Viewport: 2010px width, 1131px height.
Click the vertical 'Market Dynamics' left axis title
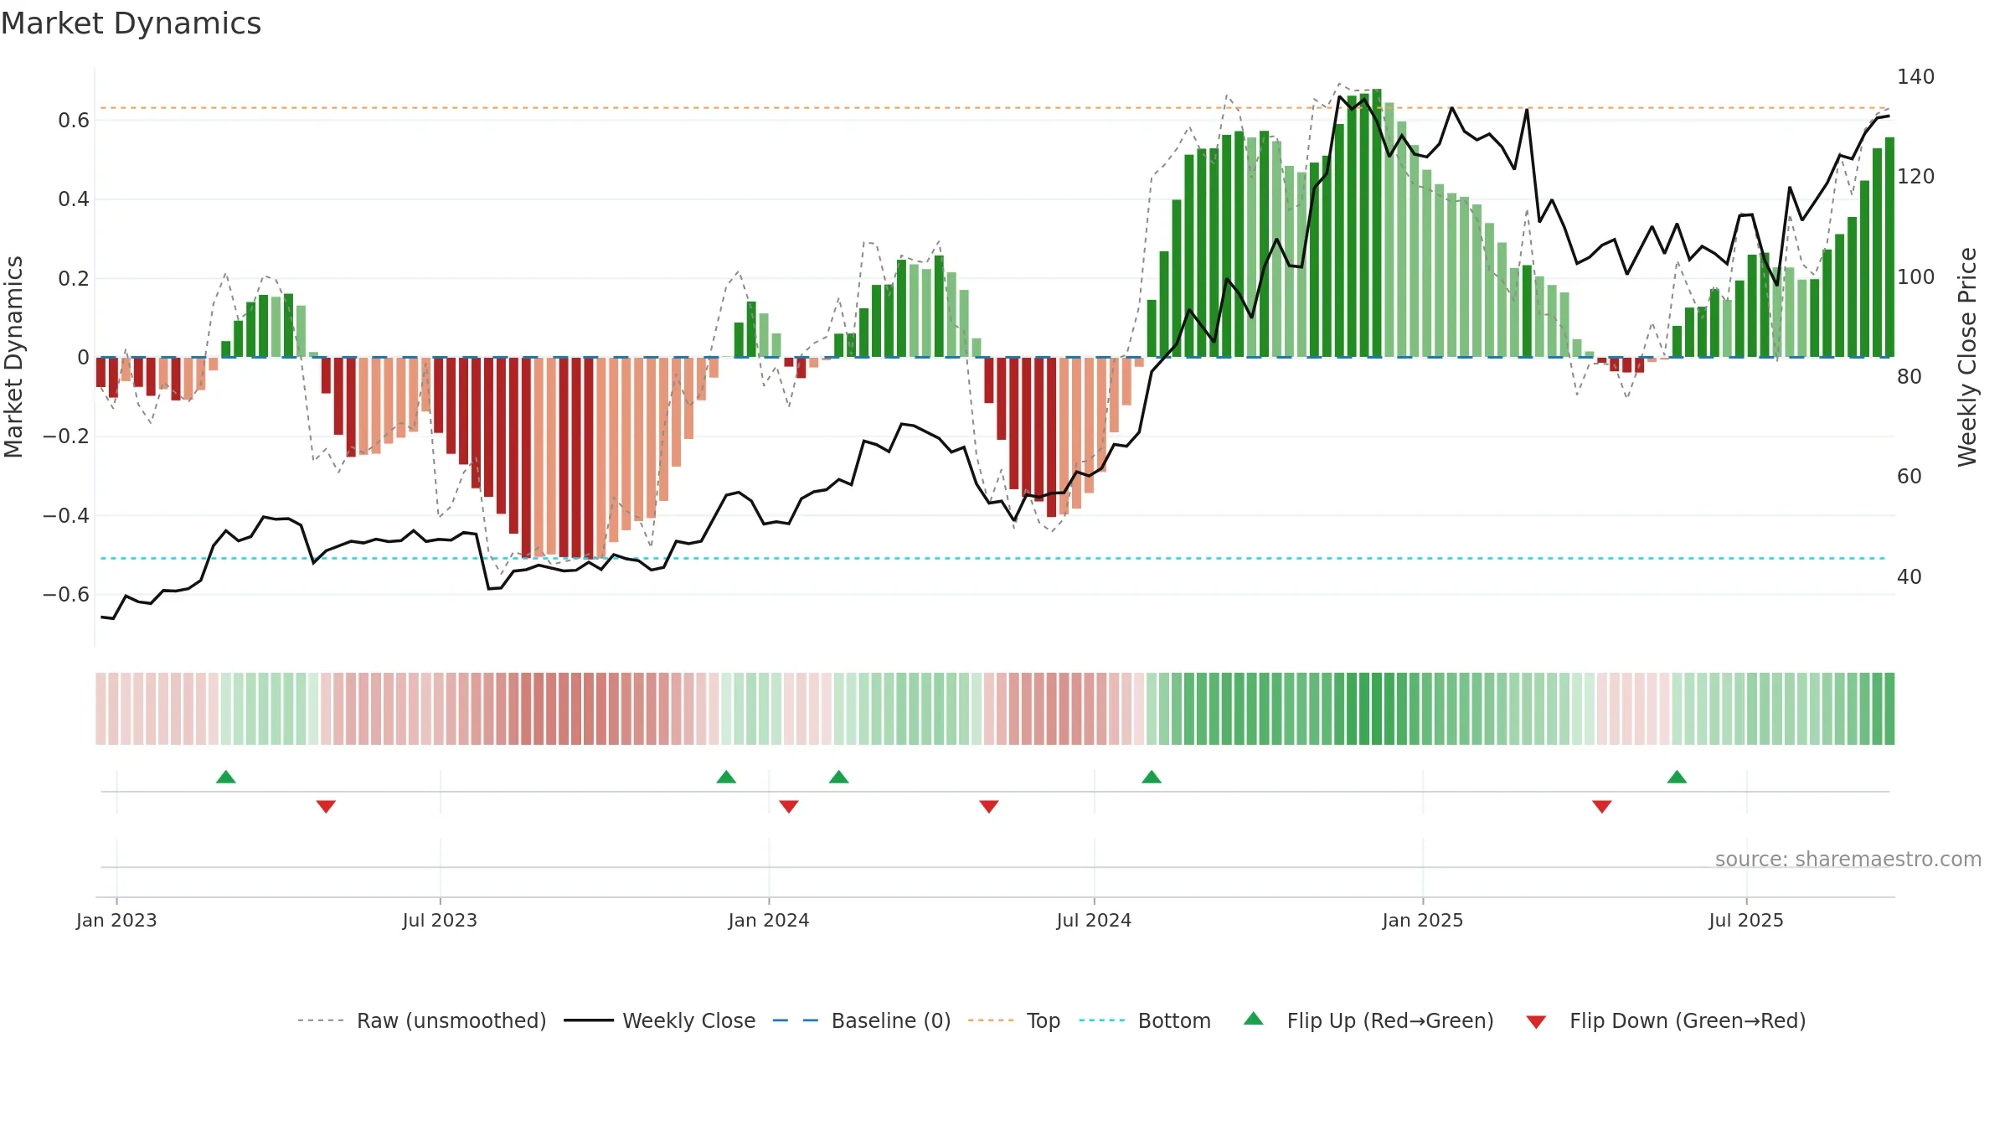pyautogui.click(x=13, y=357)
